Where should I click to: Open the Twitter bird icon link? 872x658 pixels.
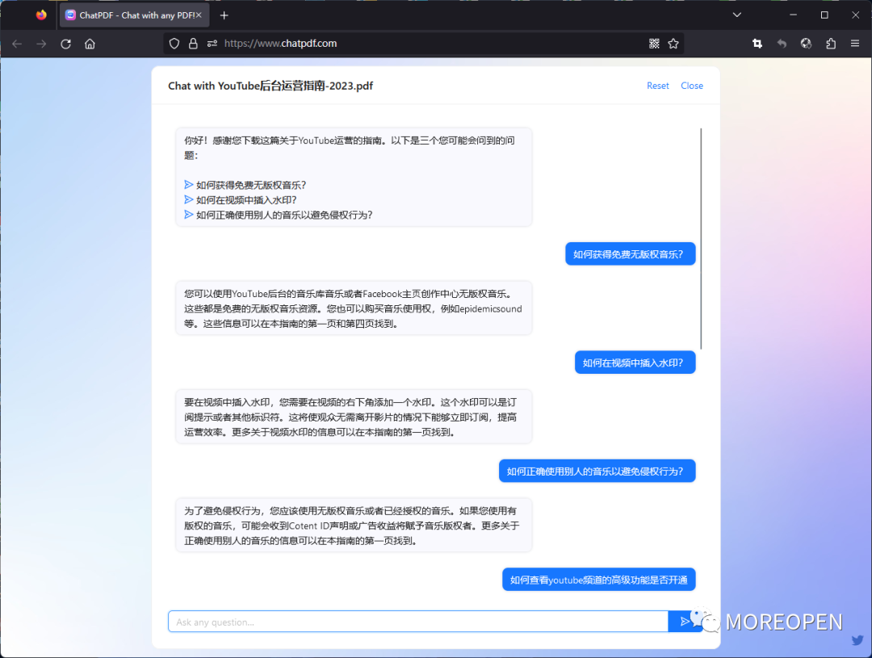point(857,640)
